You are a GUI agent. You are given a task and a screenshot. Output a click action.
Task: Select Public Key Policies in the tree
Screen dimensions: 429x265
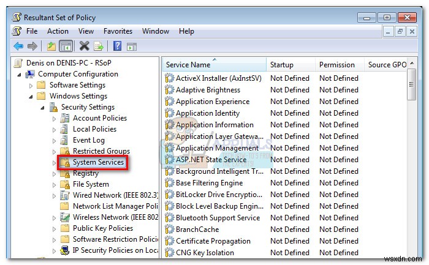[102, 228]
